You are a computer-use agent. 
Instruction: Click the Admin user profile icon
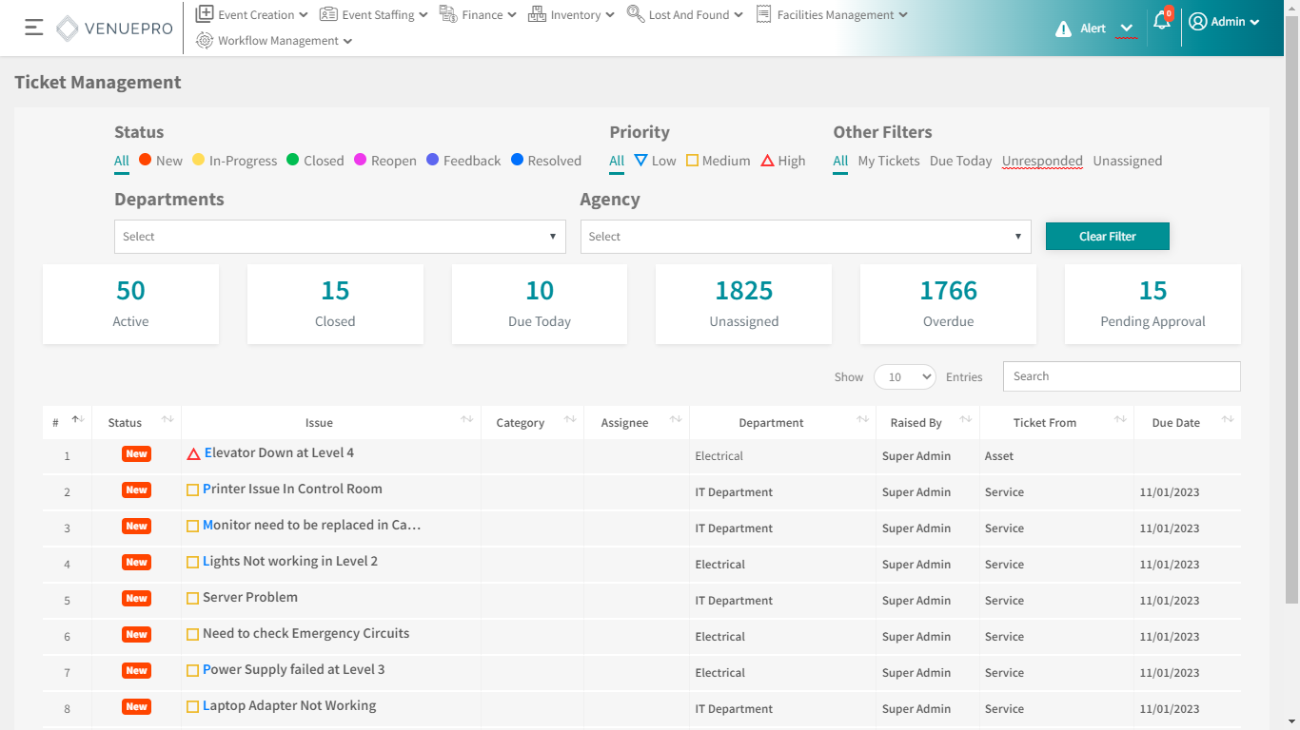point(1198,22)
